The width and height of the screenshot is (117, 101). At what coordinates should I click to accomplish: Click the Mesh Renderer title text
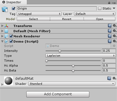[x=27, y=36]
